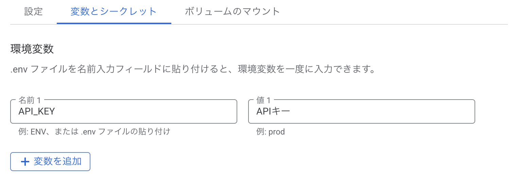Click the APIキー text in value field
Screen dimensions: 516x187
273,111
